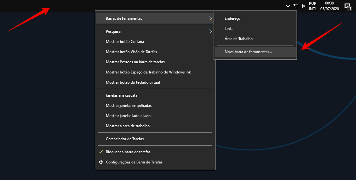The height and width of the screenshot is (180, 356).
Task: Choose Janelas em cascata
Action: tap(121, 95)
